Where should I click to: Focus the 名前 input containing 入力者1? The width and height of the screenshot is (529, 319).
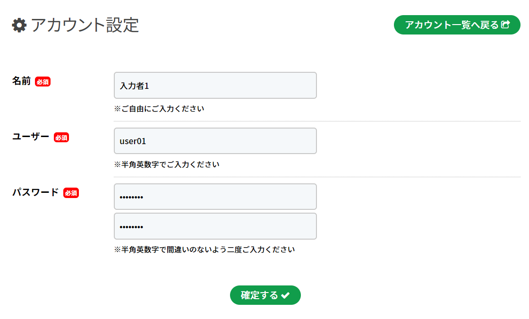pos(215,86)
